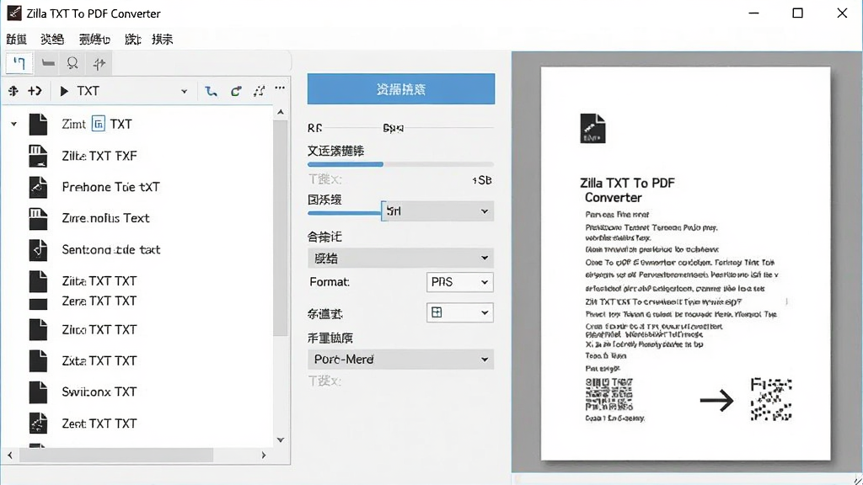This screenshot has height=485, width=863.
Task: Open the wide gray dropdown above Format
Action: pyautogui.click(x=400, y=258)
